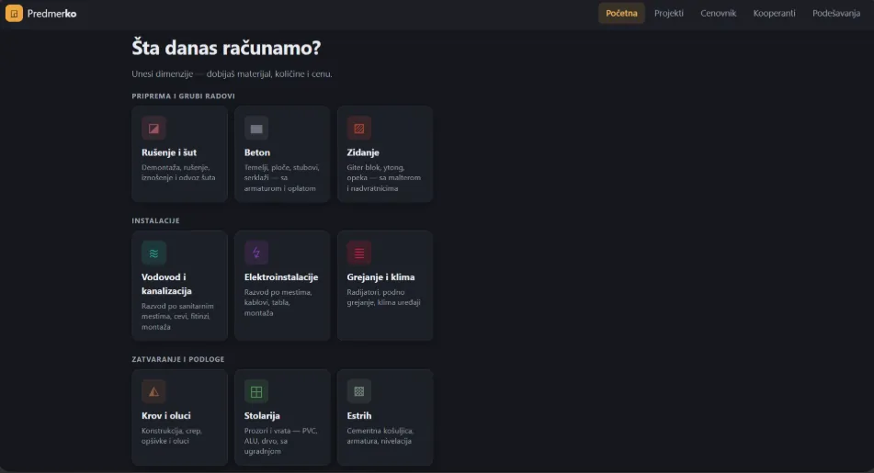Click the Konstrukcija, crep description
The height and width of the screenshot is (473, 874).
click(172, 435)
